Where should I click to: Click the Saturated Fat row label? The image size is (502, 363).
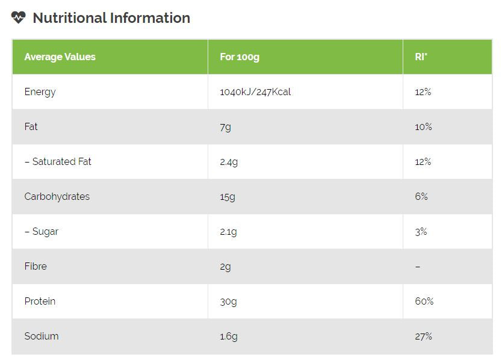click(x=58, y=162)
